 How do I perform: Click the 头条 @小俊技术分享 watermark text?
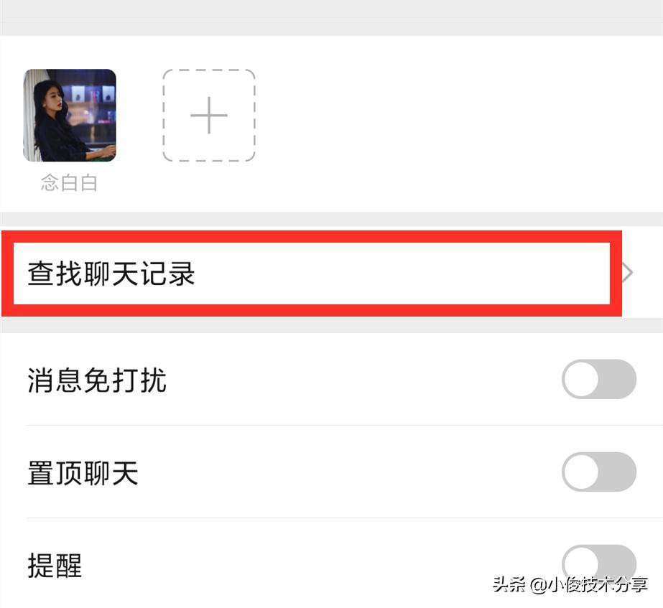coord(570,585)
